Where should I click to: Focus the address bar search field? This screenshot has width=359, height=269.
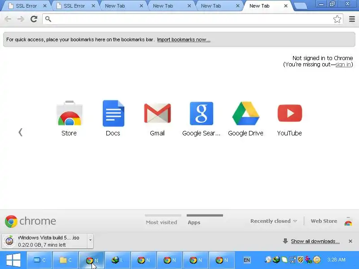tap(193, 19)
